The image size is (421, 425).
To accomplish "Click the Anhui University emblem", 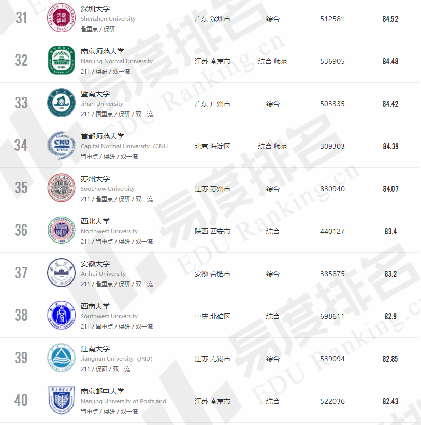I will pyautogui.click(x=62, y=274).
